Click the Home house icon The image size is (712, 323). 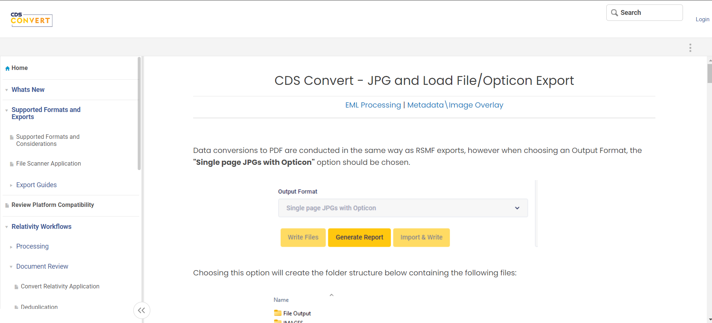pos(7,68)
